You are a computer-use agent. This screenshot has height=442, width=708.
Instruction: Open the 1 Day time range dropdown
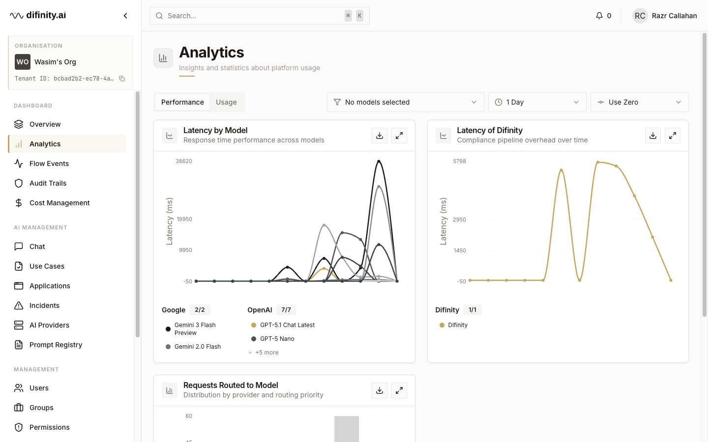pos(537,102)
